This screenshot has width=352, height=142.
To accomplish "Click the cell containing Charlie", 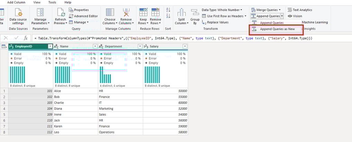I will [75, 103].
